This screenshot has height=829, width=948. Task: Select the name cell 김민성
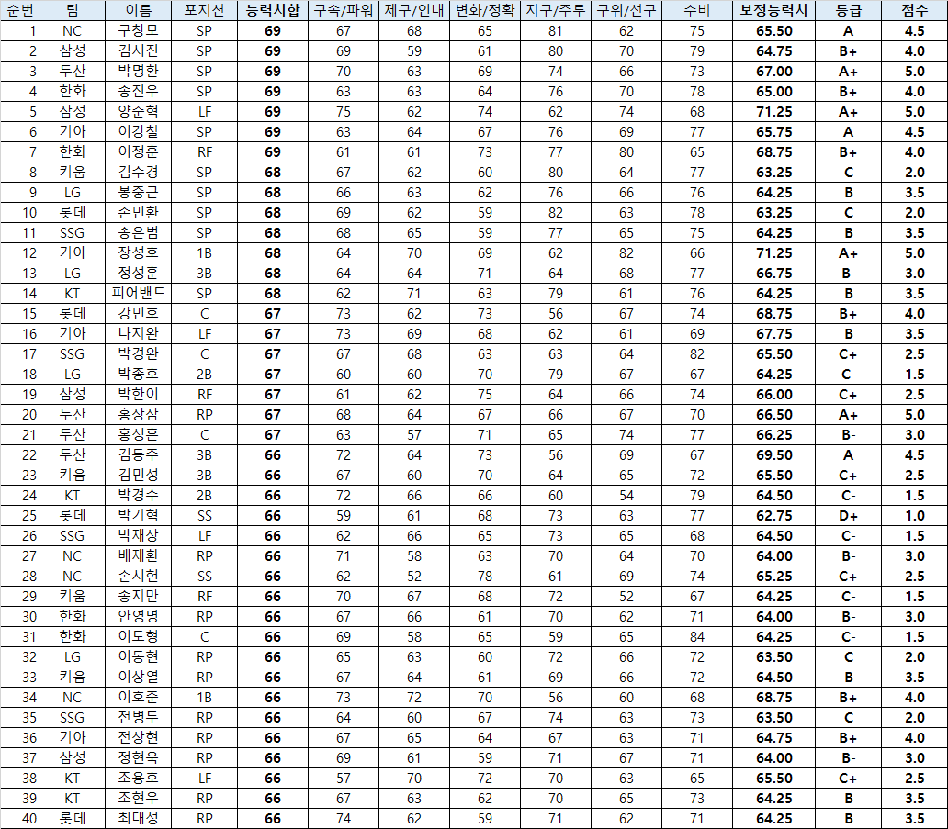click(x=138, y=475)
